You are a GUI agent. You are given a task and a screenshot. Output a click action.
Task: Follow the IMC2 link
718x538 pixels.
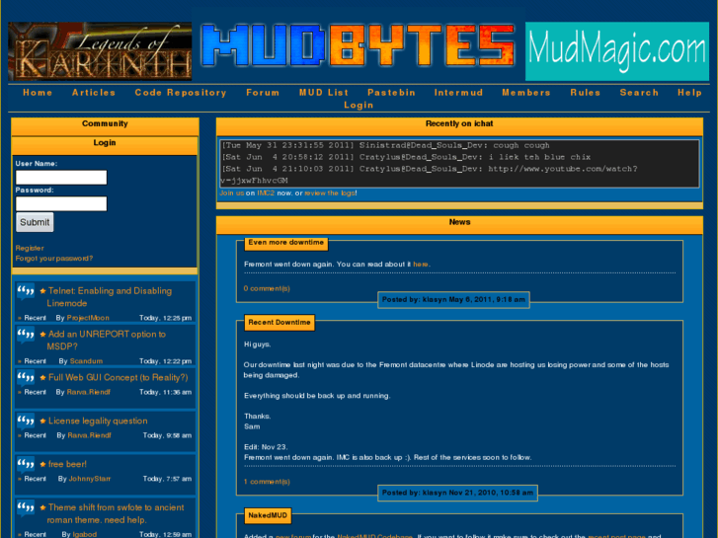(x=266, y=193)
